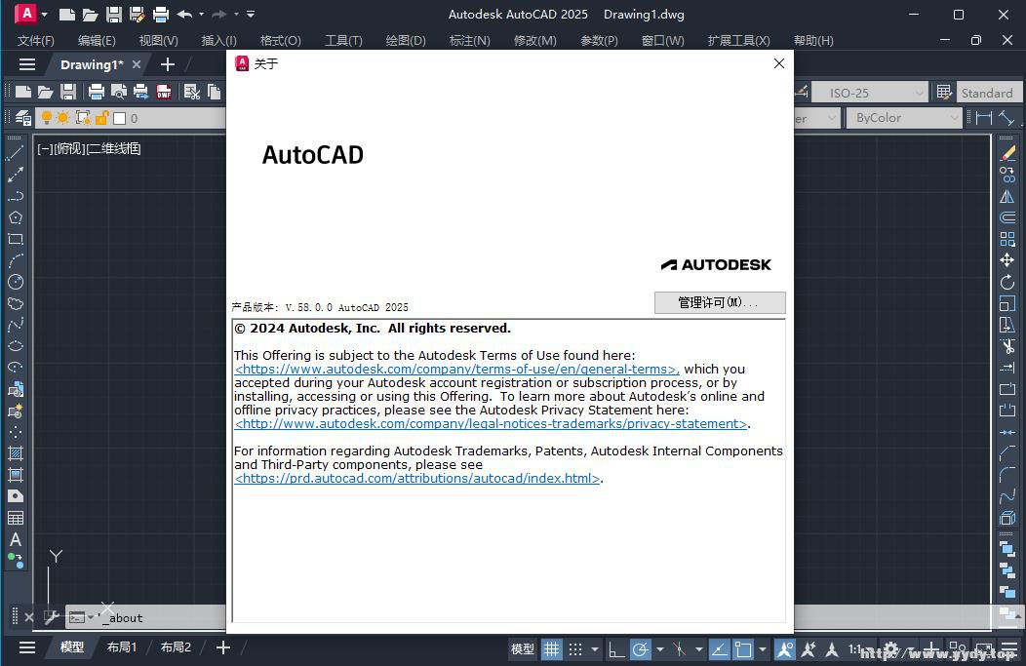
Task: Open the Autodesk general terms link
Action: 456,369
